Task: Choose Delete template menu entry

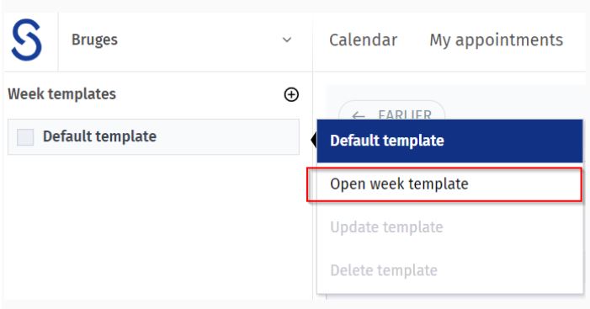Action: 384,270
